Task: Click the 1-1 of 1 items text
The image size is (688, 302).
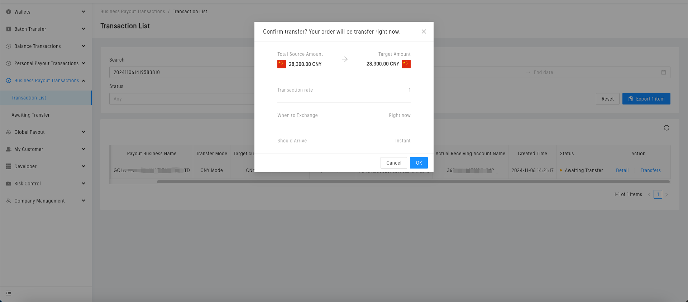Action: (628, 194)
